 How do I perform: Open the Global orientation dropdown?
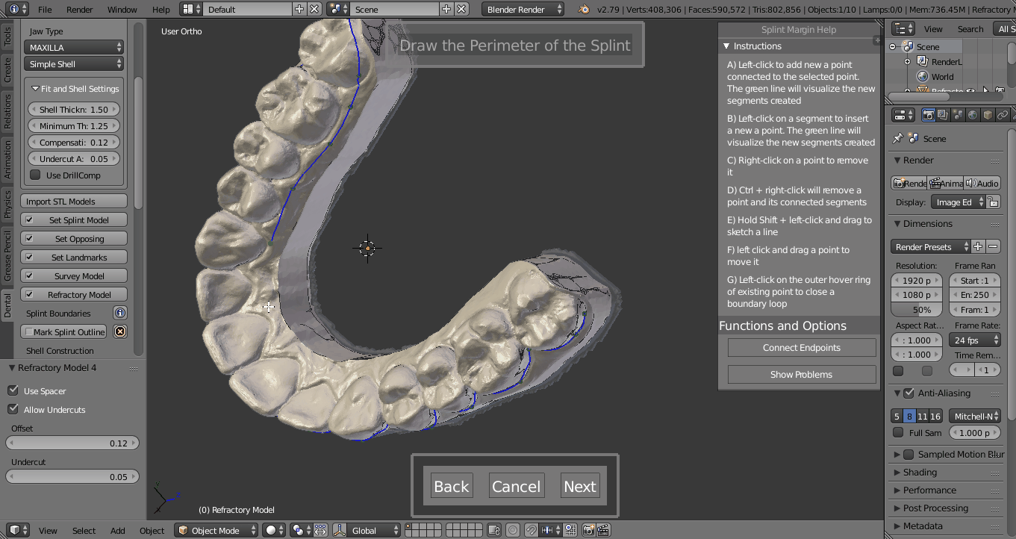373,530
